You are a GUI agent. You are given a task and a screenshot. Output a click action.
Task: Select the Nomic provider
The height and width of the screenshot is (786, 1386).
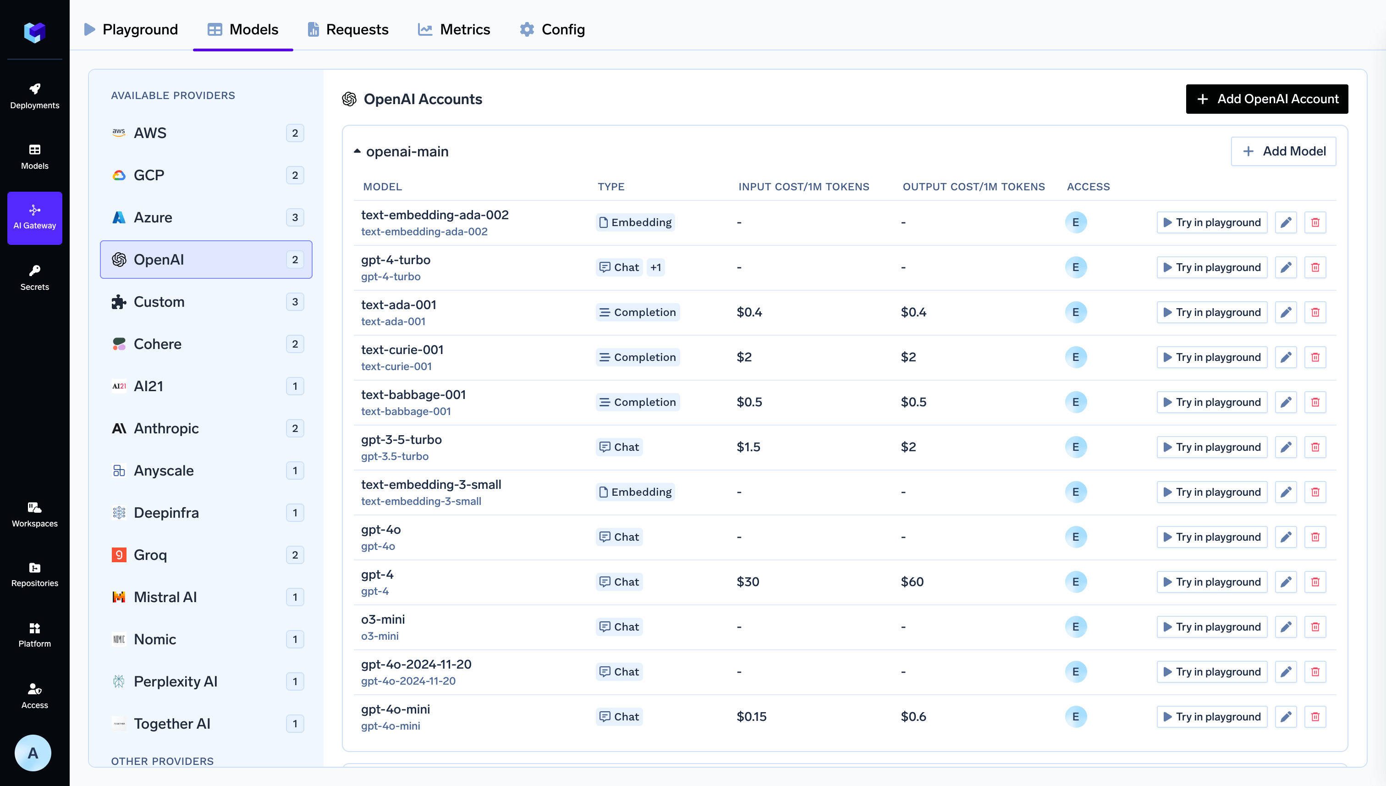[x=206, y=639]
